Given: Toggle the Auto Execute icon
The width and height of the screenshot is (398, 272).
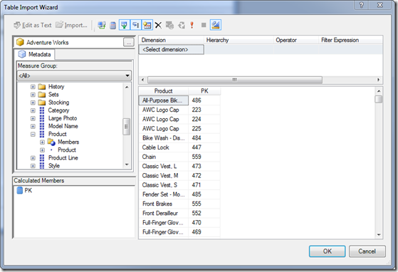Looking at the screenshot, I should coord(136,25).
